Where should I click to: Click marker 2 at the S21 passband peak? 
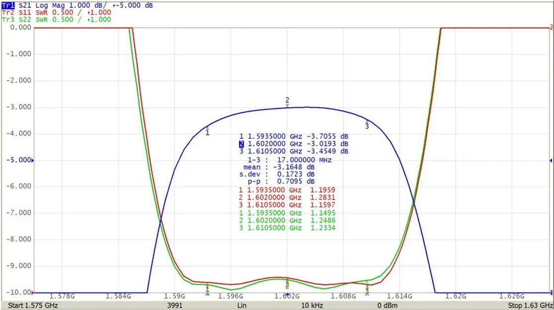pyautogui.click(x=287, y=102)
